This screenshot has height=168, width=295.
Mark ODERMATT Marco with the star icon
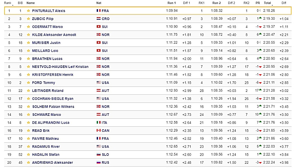[x=29, y=27]
